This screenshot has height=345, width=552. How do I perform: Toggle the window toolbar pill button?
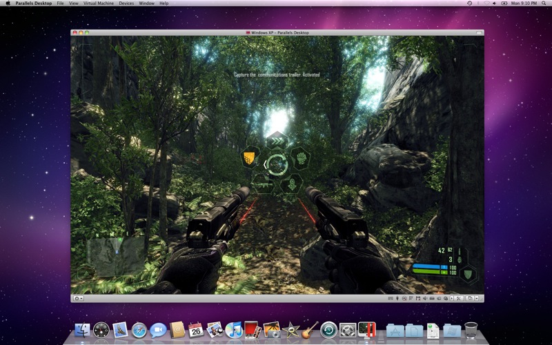tap(479, 32)
